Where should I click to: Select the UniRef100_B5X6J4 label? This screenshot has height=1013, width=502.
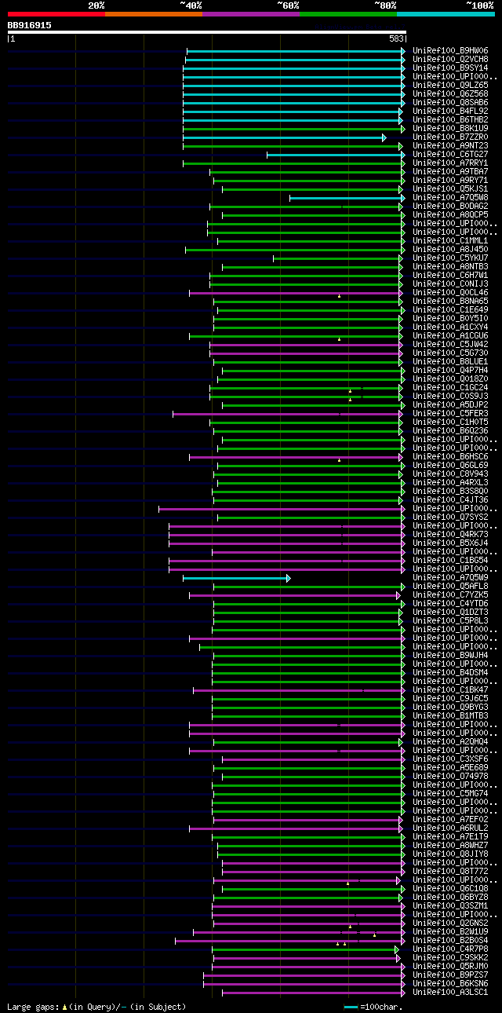click(449, 543)
